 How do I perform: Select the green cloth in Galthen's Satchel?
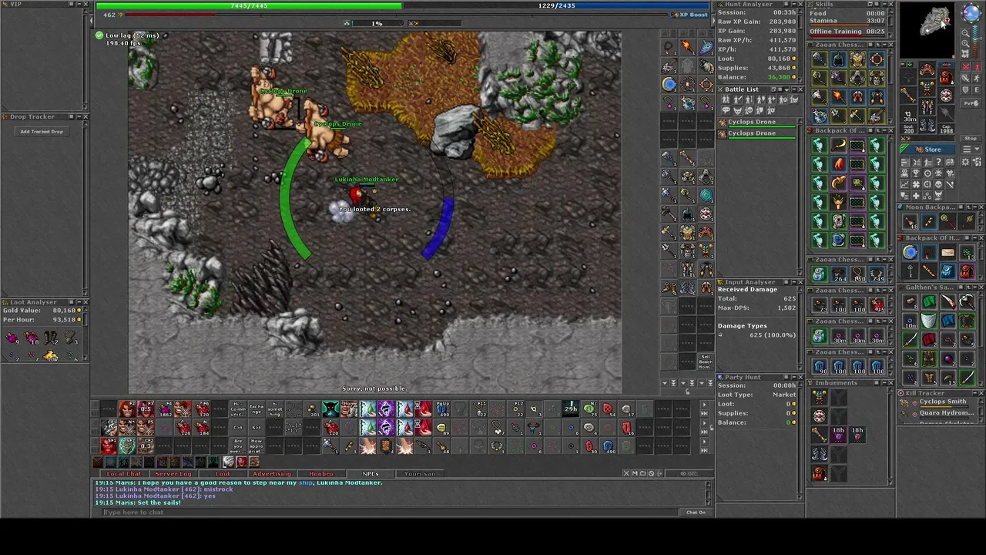930,302
